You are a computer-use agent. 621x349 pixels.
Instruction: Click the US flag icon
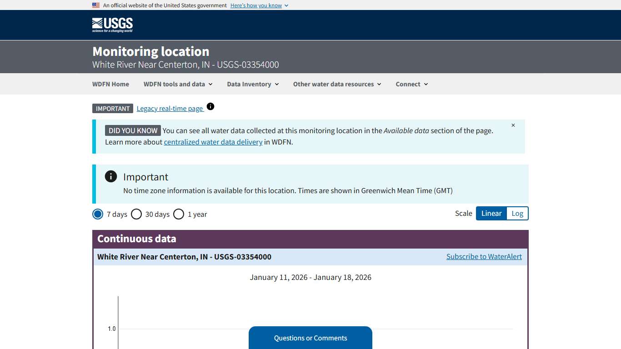pyautogui.click(x=96, y=5)
